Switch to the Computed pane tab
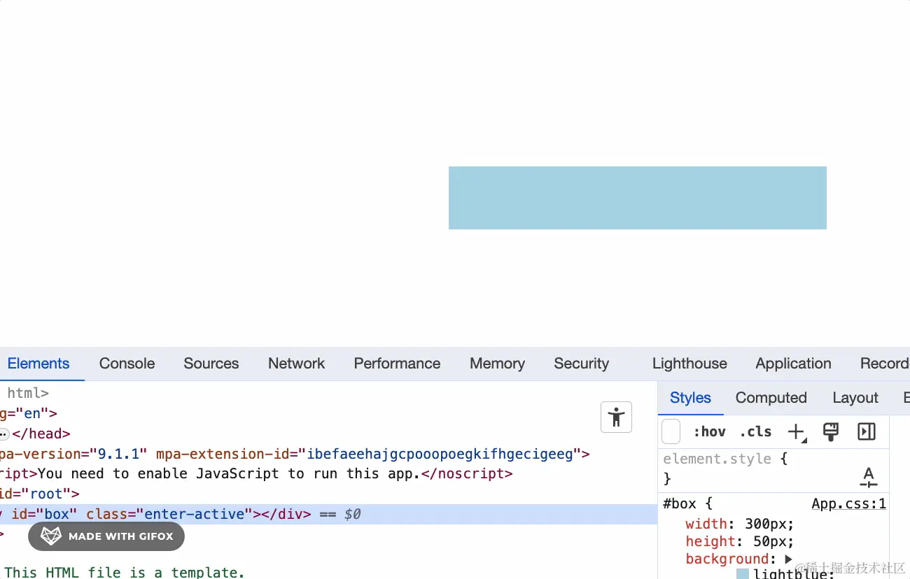This screenshot has width=910, height=579. click(771, 398)
